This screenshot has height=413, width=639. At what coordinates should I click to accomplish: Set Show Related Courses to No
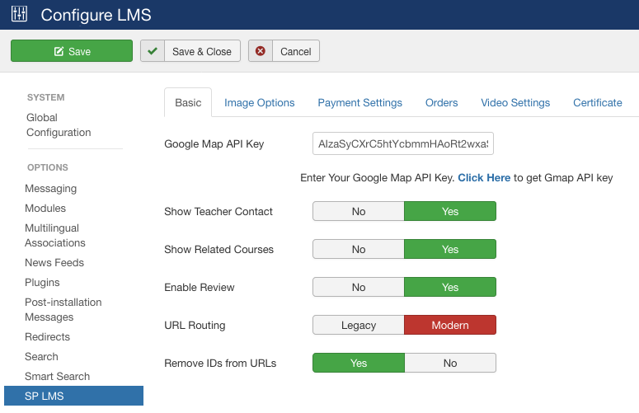(358, 250)
